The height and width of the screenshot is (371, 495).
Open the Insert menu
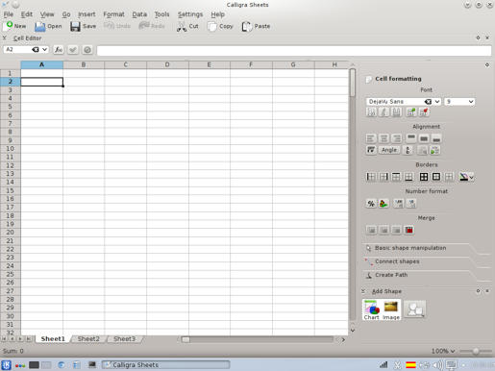point(87,14)
